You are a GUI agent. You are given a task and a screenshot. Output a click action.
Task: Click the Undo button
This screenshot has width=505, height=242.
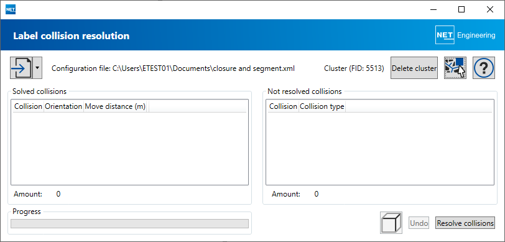pyautogui.click(x=419, y=223)
